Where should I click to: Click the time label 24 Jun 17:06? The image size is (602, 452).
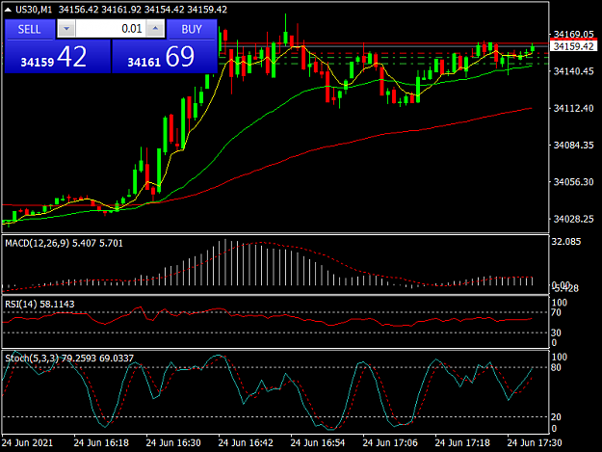click(390, 442)
